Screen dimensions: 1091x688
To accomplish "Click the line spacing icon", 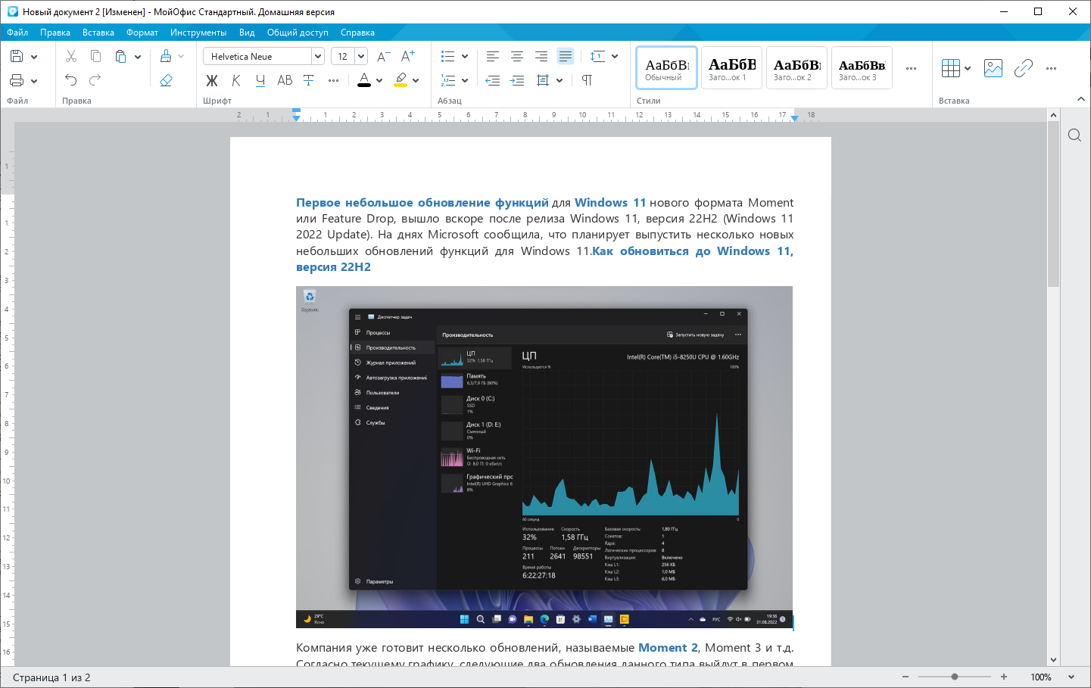I will [597, 56].
